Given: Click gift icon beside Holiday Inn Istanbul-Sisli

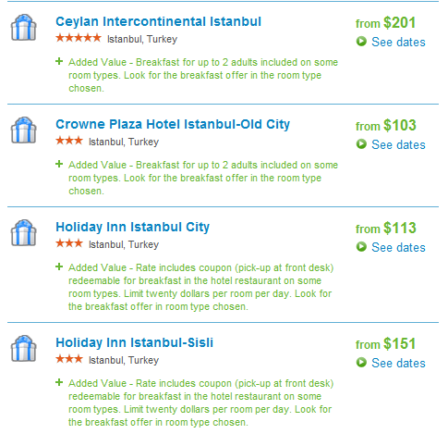Looking at the screenshot, I should 24,349.
